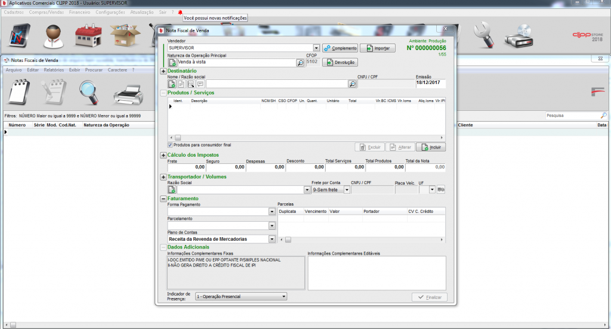Click the red notification bell icon
This screenshot has width=611, height=329.
[x=180, y=12]
